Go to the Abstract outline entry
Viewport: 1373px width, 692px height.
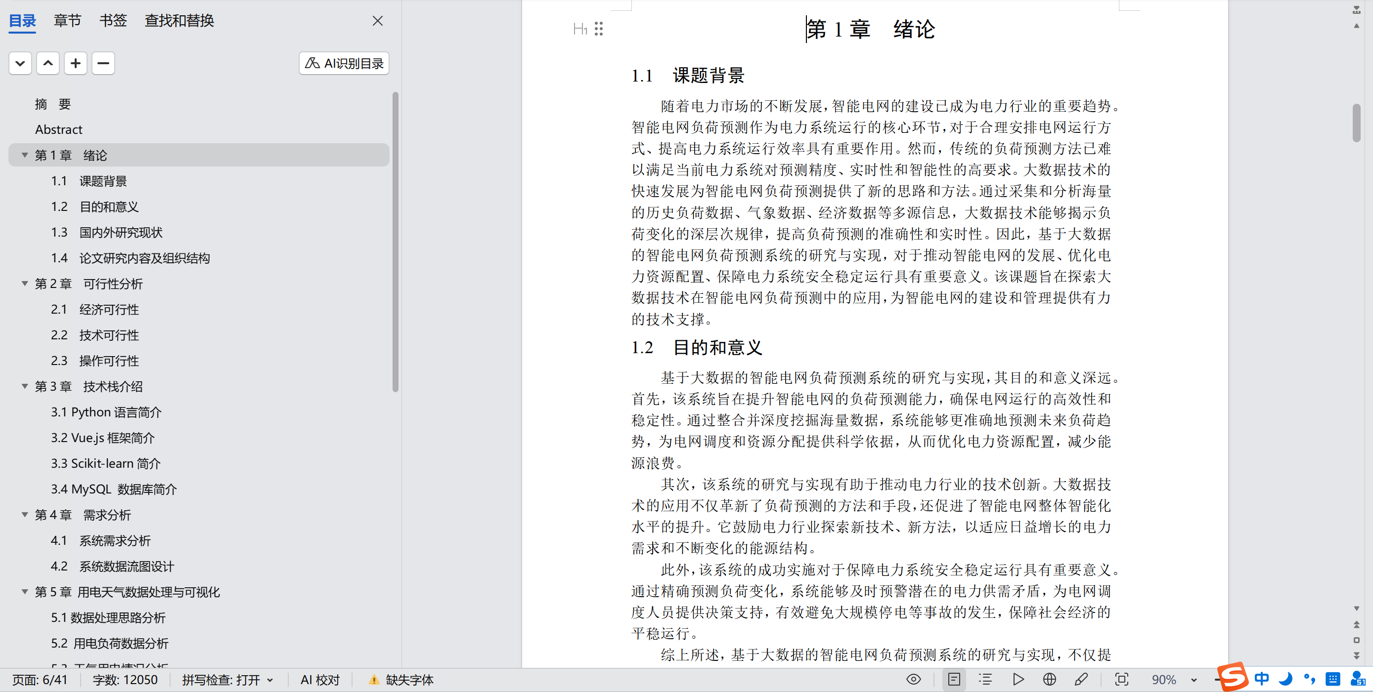click(59, 129)
